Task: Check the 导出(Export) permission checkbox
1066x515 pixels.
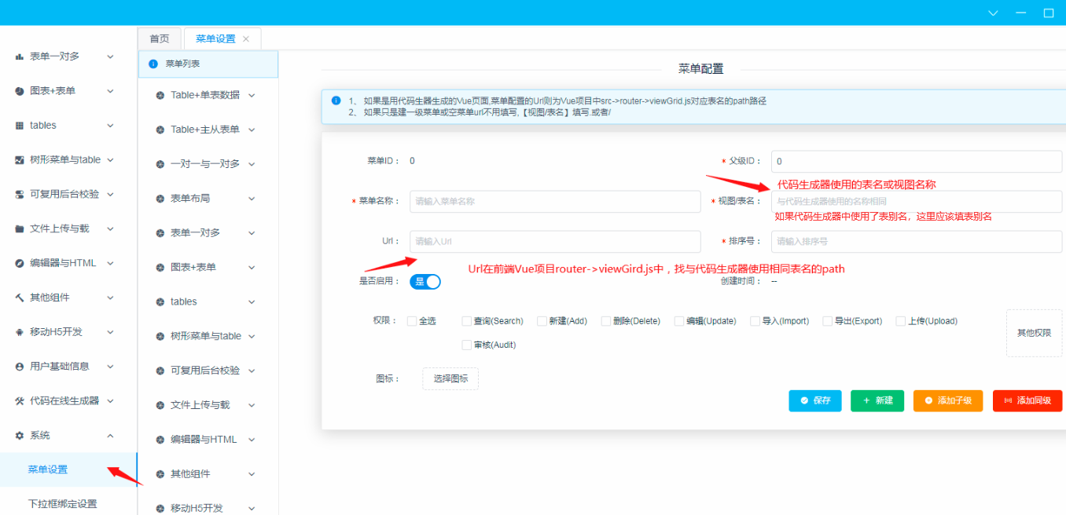Action: (x=828, y=321)
